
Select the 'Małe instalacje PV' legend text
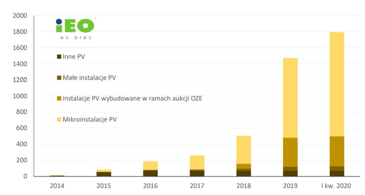(89, 78)
